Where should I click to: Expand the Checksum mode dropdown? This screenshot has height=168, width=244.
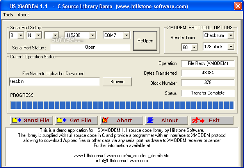tap(231, 35)
